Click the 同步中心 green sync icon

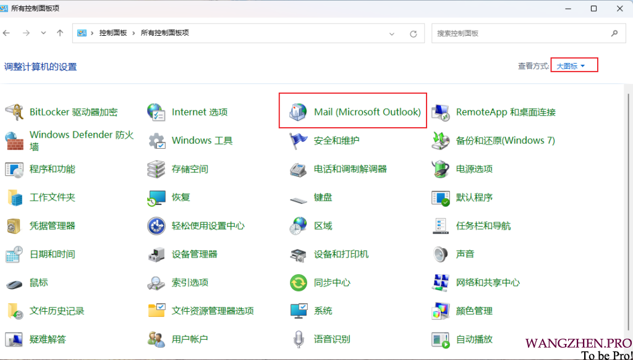(299, 283)
